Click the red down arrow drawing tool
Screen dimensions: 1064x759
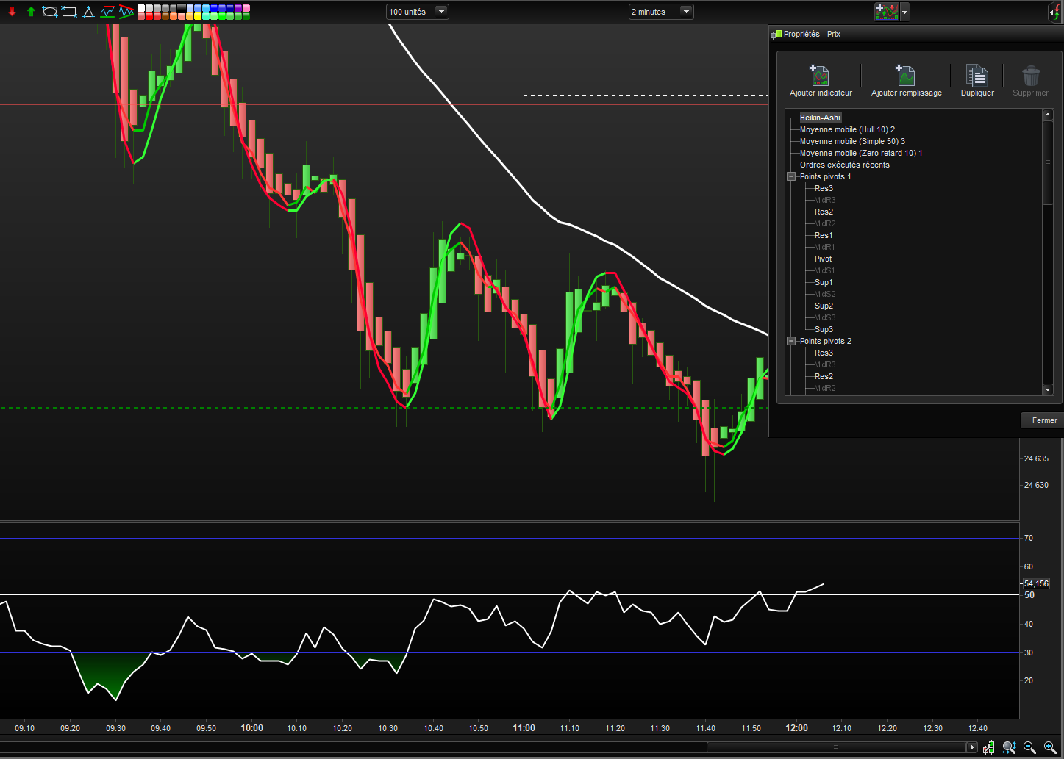(12, 12)
